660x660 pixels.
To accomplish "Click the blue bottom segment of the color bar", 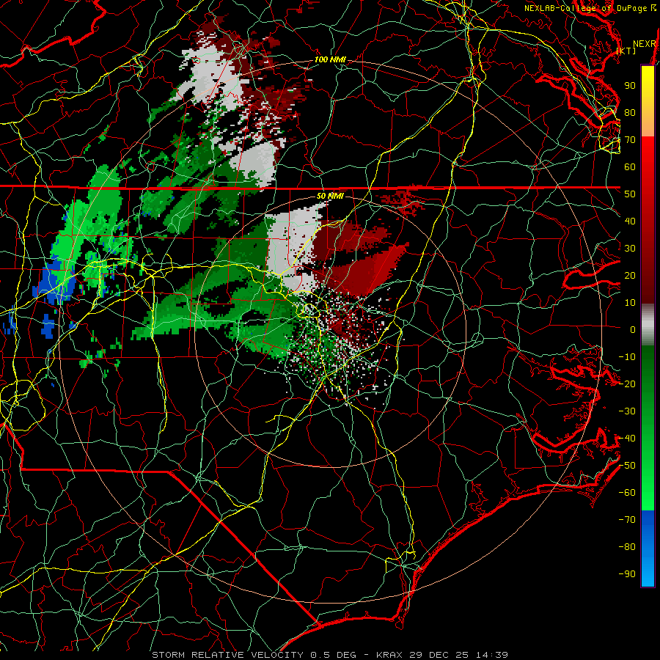I will pyautogui.click(x=648, y=549).
